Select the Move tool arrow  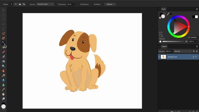coord(3,10)
